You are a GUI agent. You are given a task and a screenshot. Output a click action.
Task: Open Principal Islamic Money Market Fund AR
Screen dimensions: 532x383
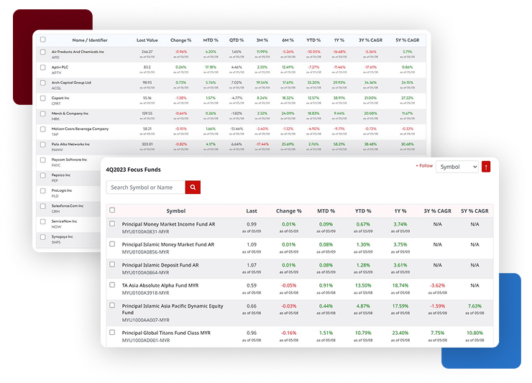[168, 244]
